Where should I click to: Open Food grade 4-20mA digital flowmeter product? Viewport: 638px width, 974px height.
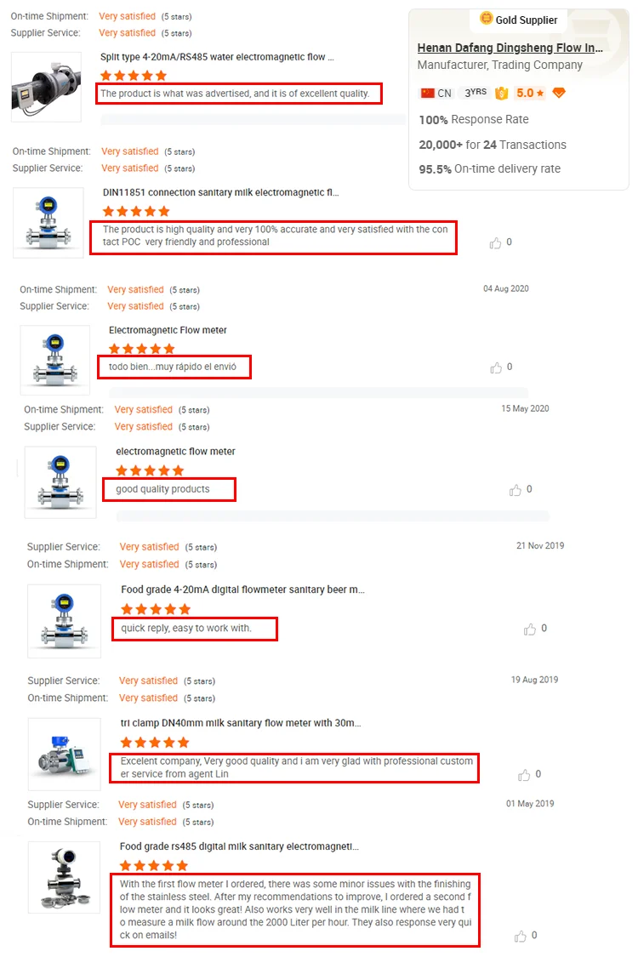tap(243, 590)
